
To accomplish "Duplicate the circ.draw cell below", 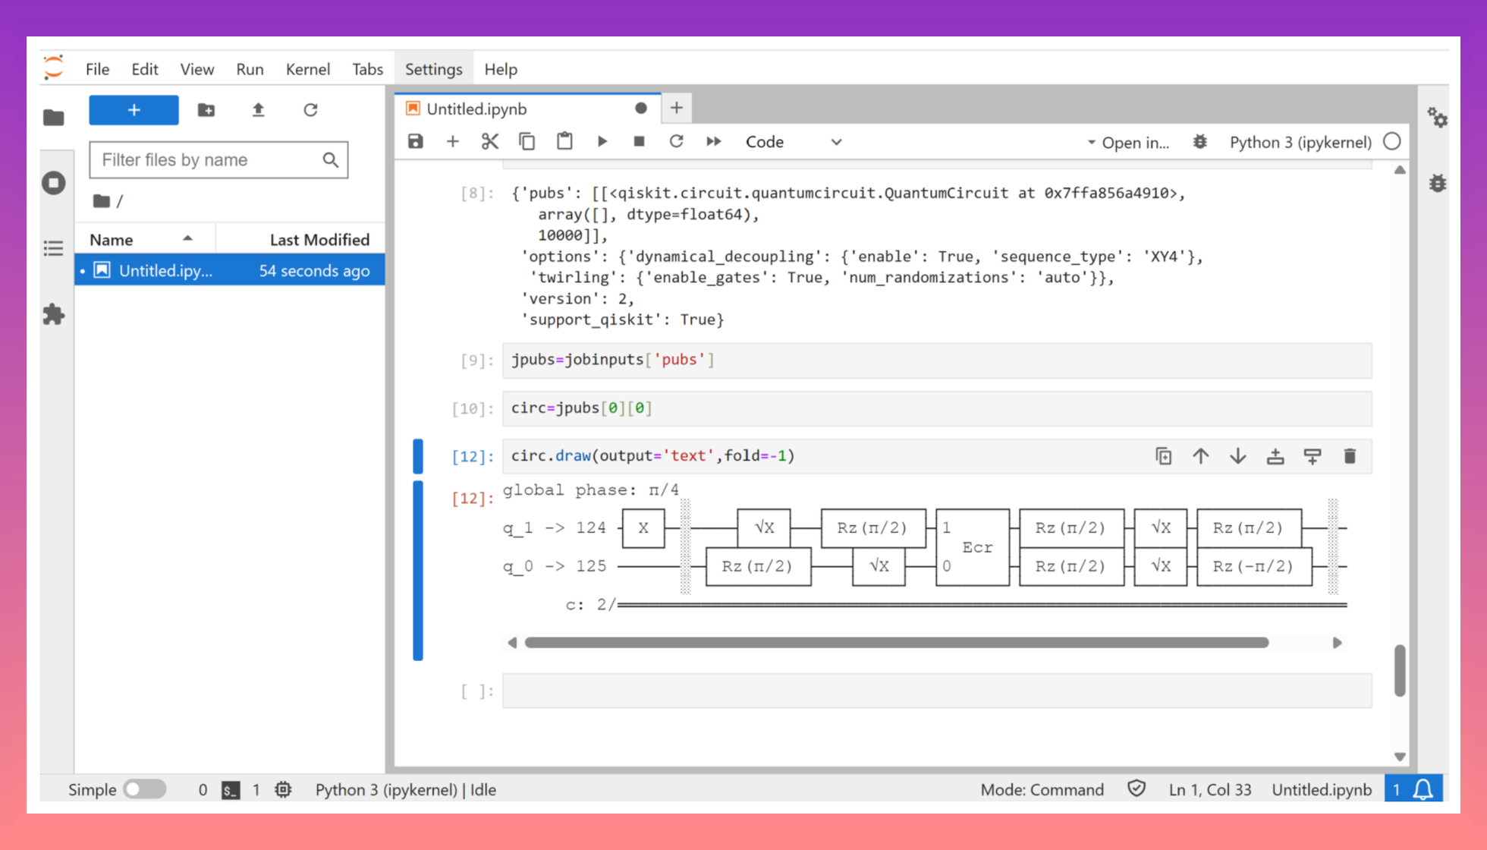I will pos(1163,455).
